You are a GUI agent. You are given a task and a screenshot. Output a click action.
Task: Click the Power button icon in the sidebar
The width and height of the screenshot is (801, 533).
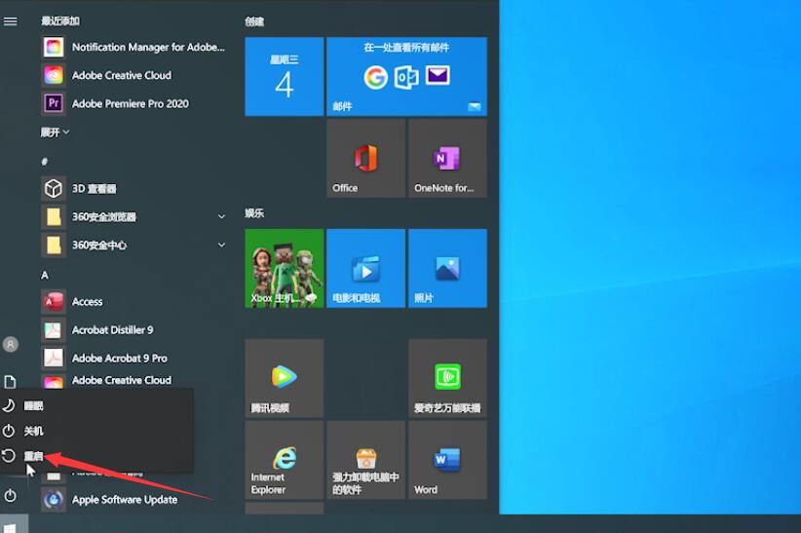click(10, 496)
